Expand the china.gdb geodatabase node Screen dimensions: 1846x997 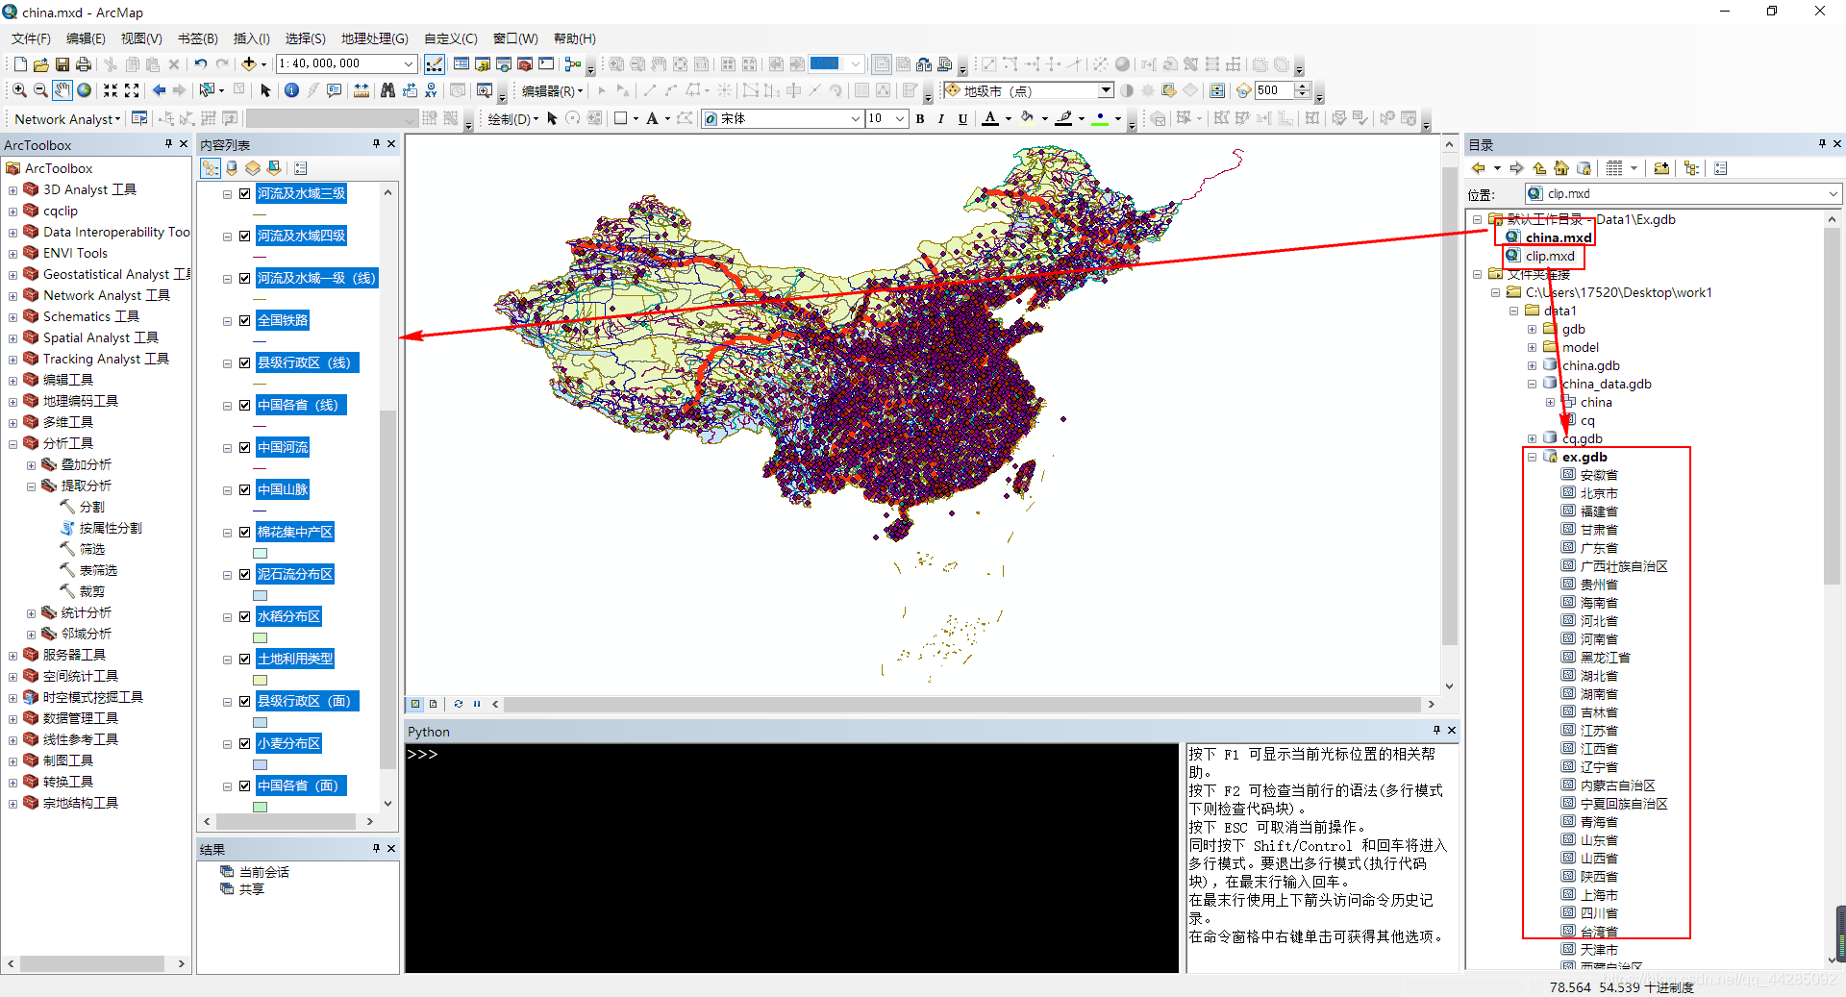[1532, 366]
